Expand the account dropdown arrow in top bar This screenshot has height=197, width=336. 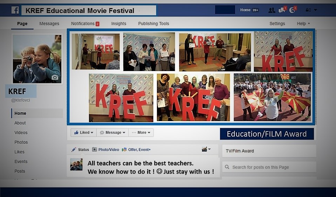pyautogui.click(x=315, y=10)
